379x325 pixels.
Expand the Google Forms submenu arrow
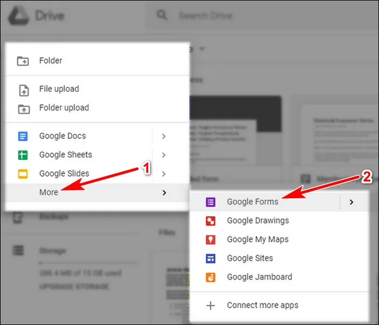coord(351,202)
